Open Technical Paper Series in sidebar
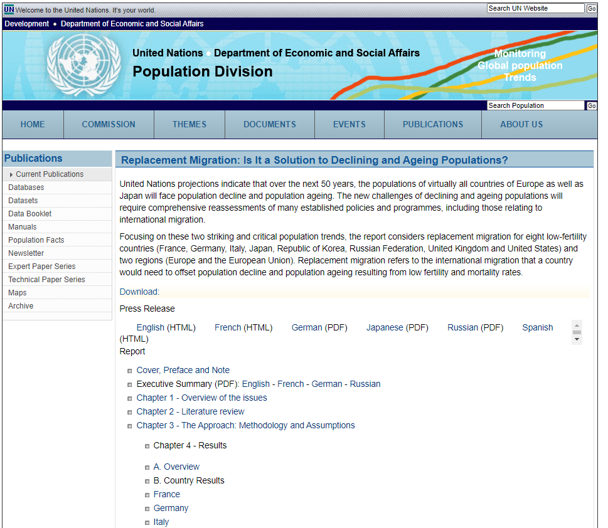The image size is (608, 528). tap(46, 280)
